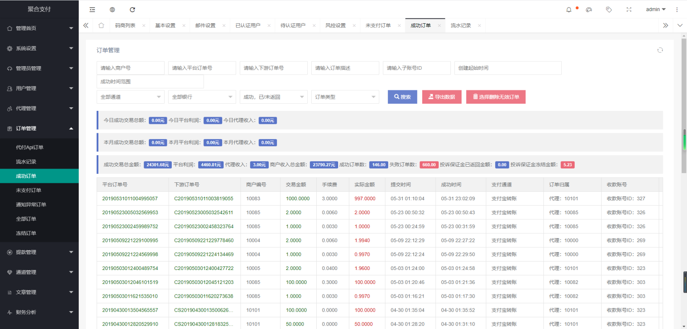The width and height of the screenshot is (687, 329).
Task: Open the 全部银行 dropdown
Action: coord(202,97)
